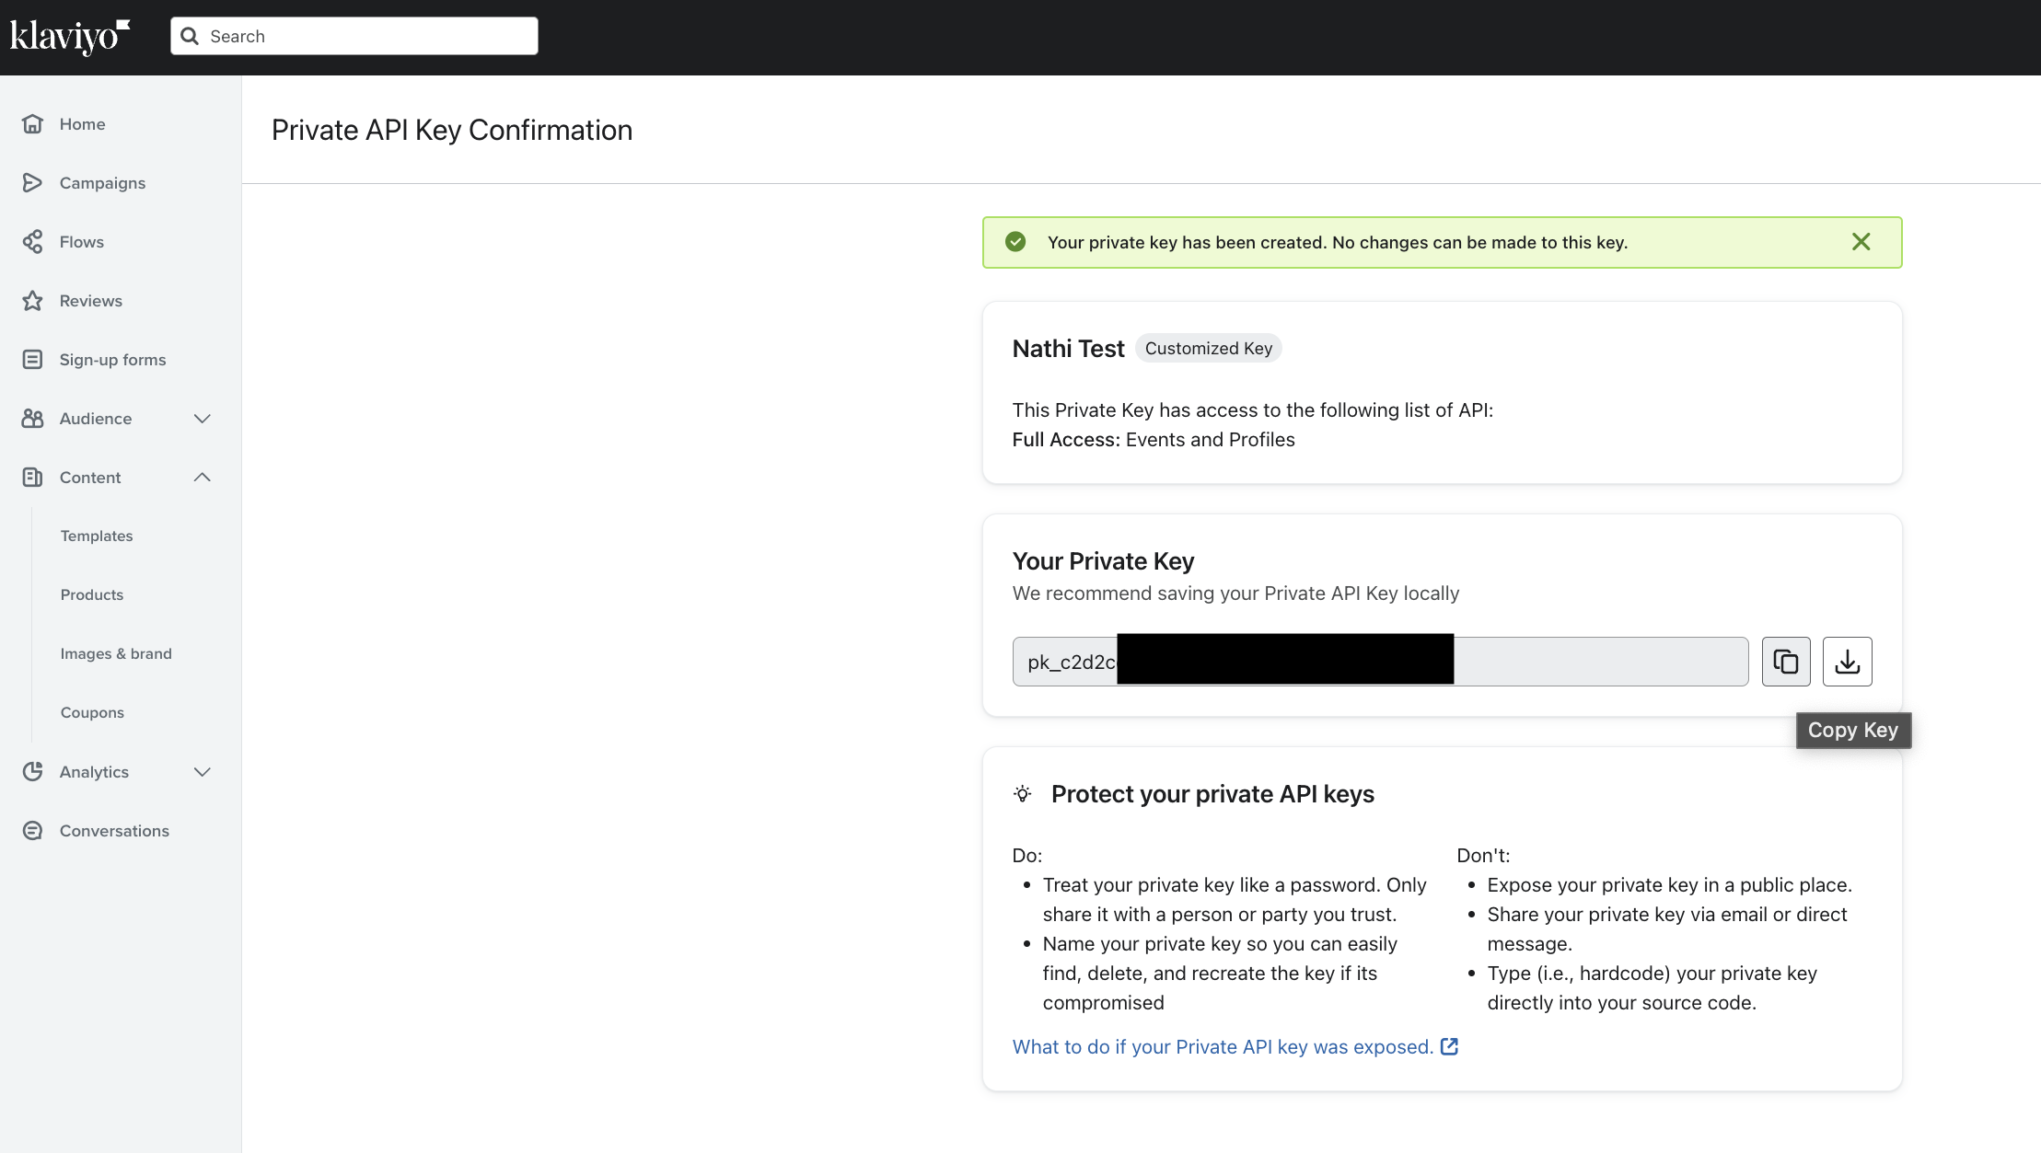Click the Copy Key icon button
2041x1153 pixels.
tap(1785, 662)
